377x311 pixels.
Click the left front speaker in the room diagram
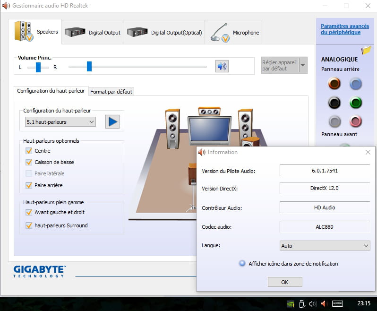172,129
